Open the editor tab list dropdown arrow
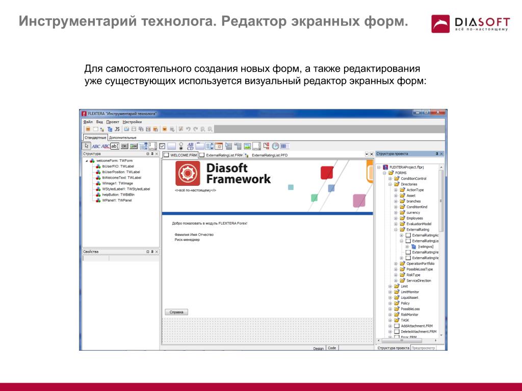Screen dimensions: 522x391 (x=367, y=154)
